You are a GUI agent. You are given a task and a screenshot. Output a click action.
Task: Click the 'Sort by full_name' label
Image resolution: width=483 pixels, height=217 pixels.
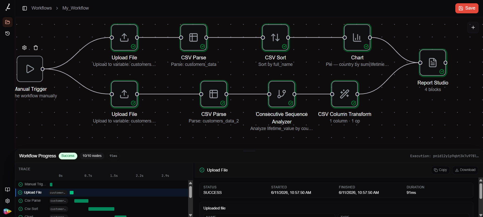tap(275, 64)
